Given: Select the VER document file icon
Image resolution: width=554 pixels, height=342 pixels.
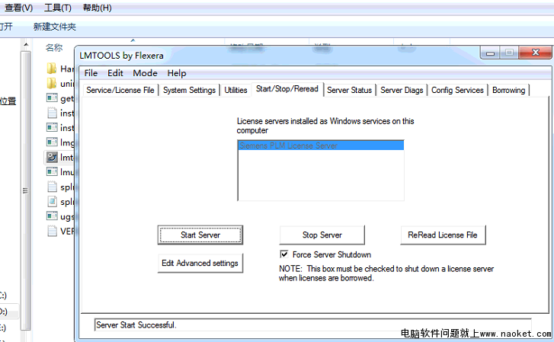Looking at the screenshot, I should [52, 231].
